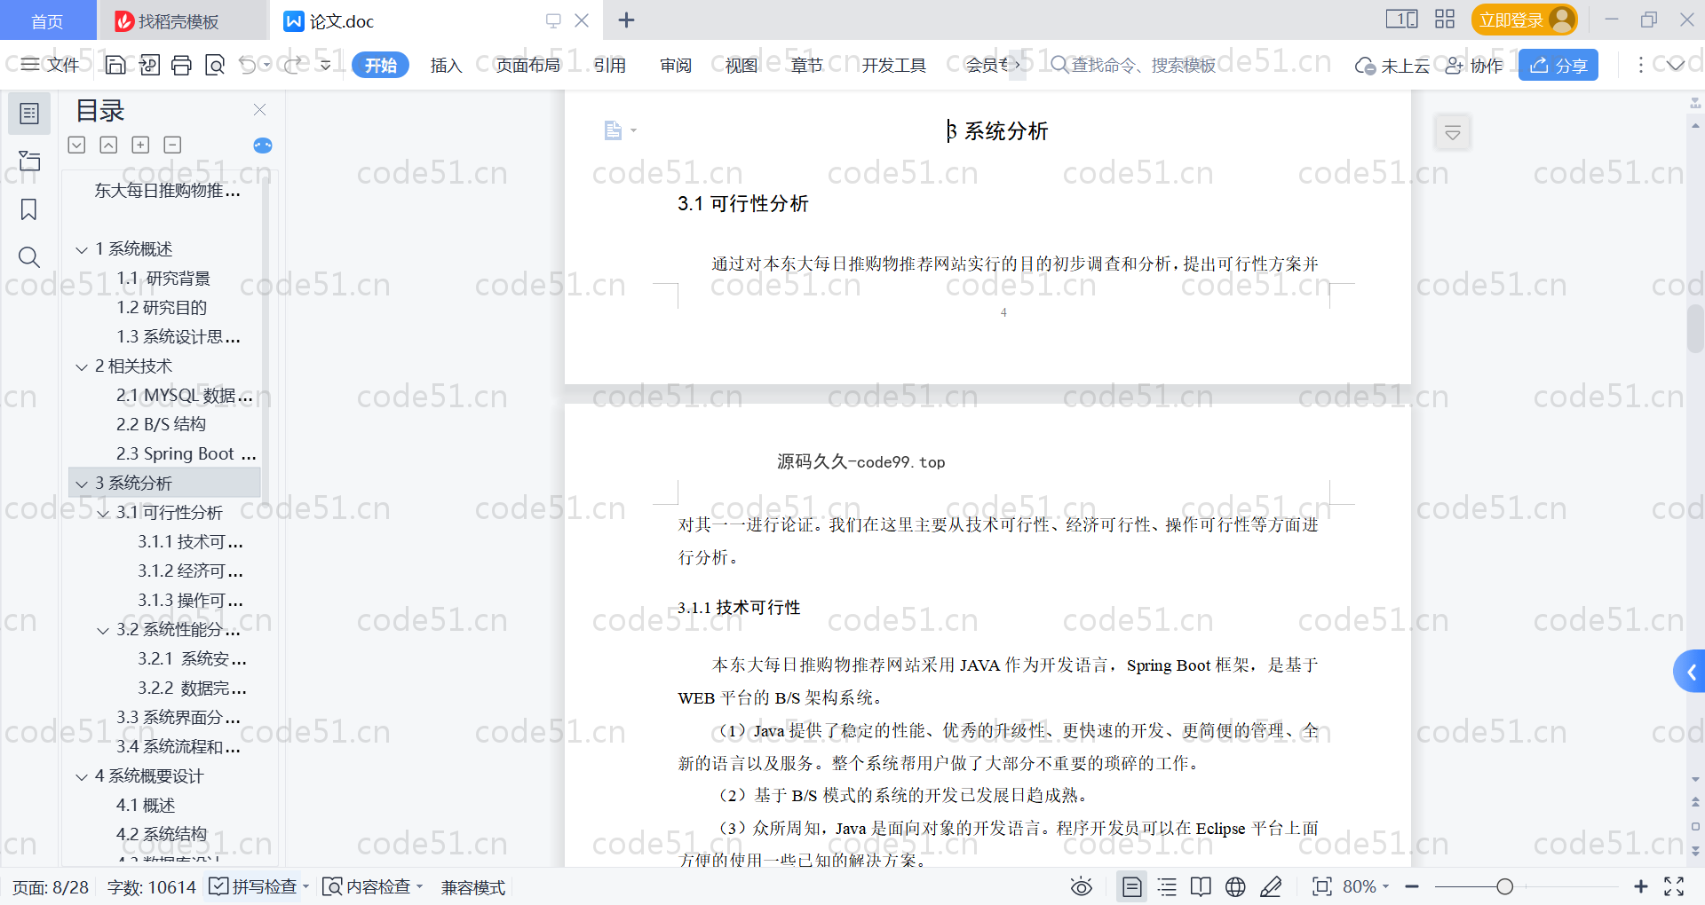
Task: Click the outline level down box icon
Action: click(x=77, y=145)
